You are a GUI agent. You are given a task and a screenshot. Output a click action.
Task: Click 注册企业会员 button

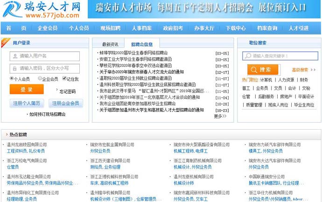click(65, 103)
